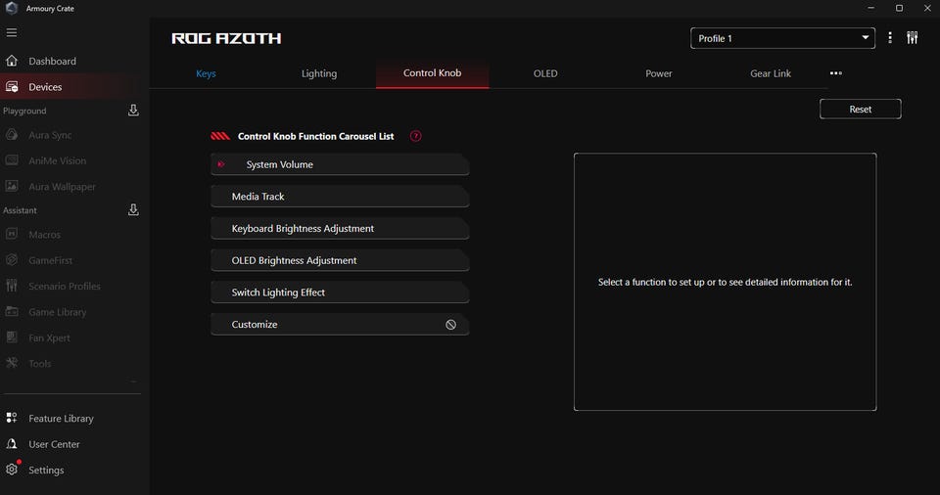Click the Devices icon in sidebar
940x495 pixels.
point(12,87)
